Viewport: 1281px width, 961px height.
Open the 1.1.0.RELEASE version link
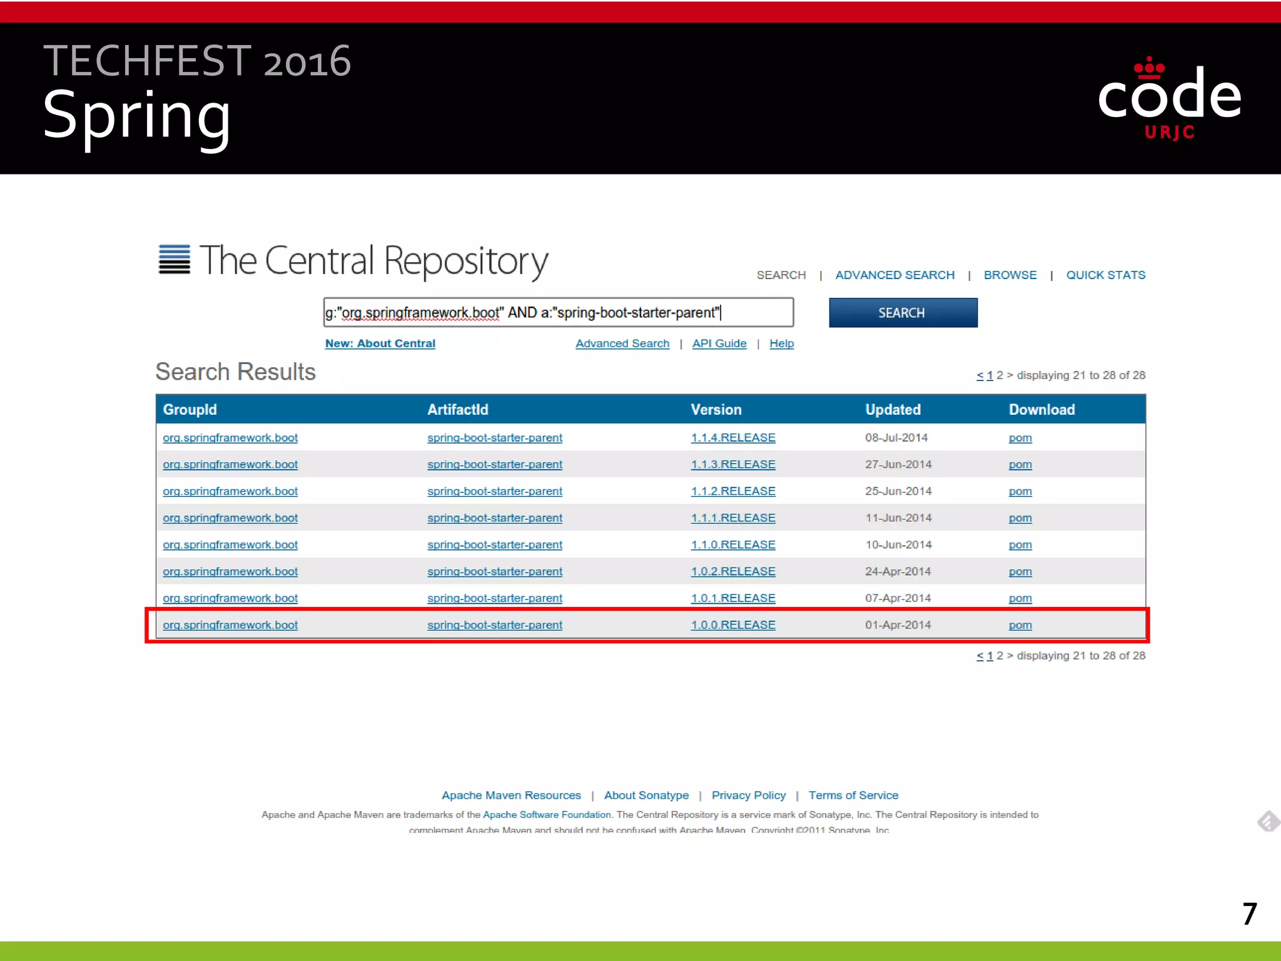(x=732, y=545)
